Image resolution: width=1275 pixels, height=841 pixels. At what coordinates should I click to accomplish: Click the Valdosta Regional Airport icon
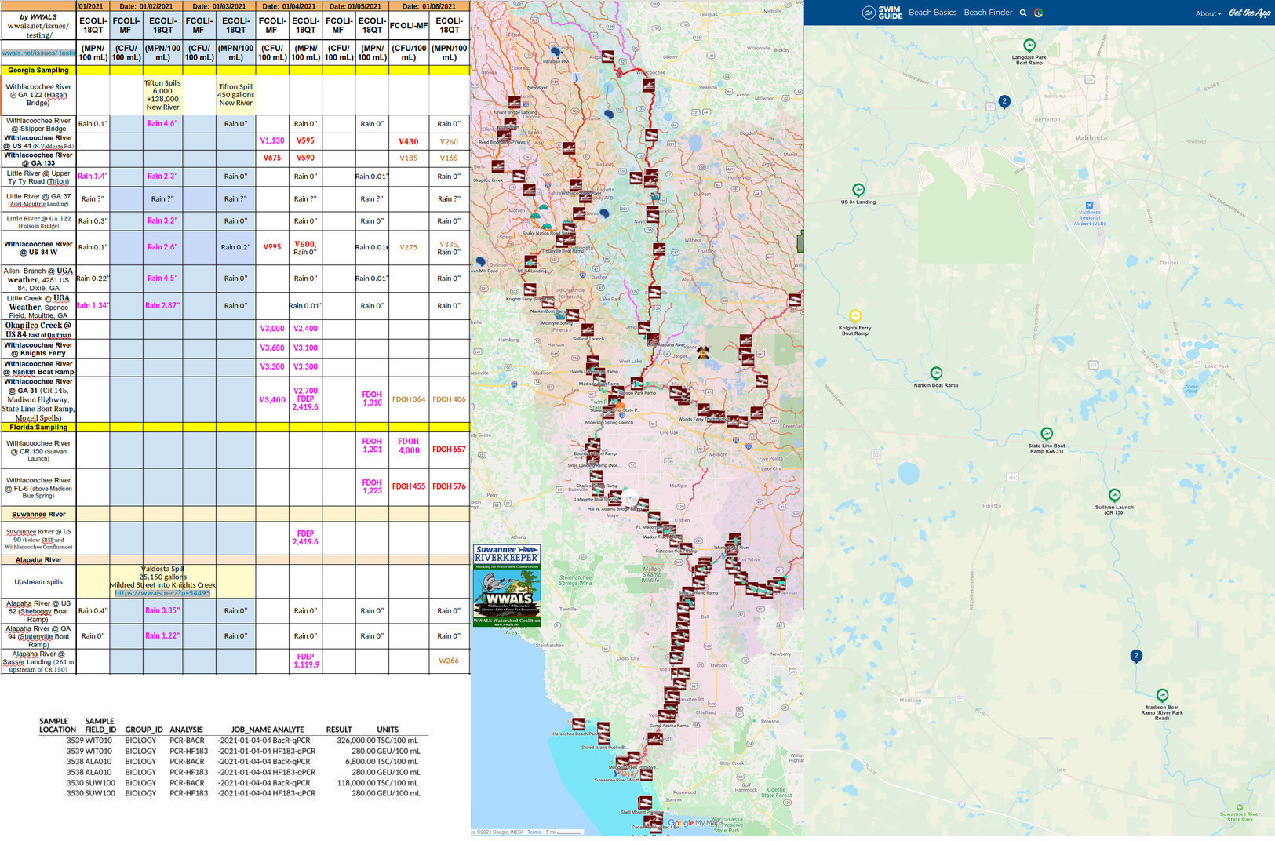(x=1089, y=205)
